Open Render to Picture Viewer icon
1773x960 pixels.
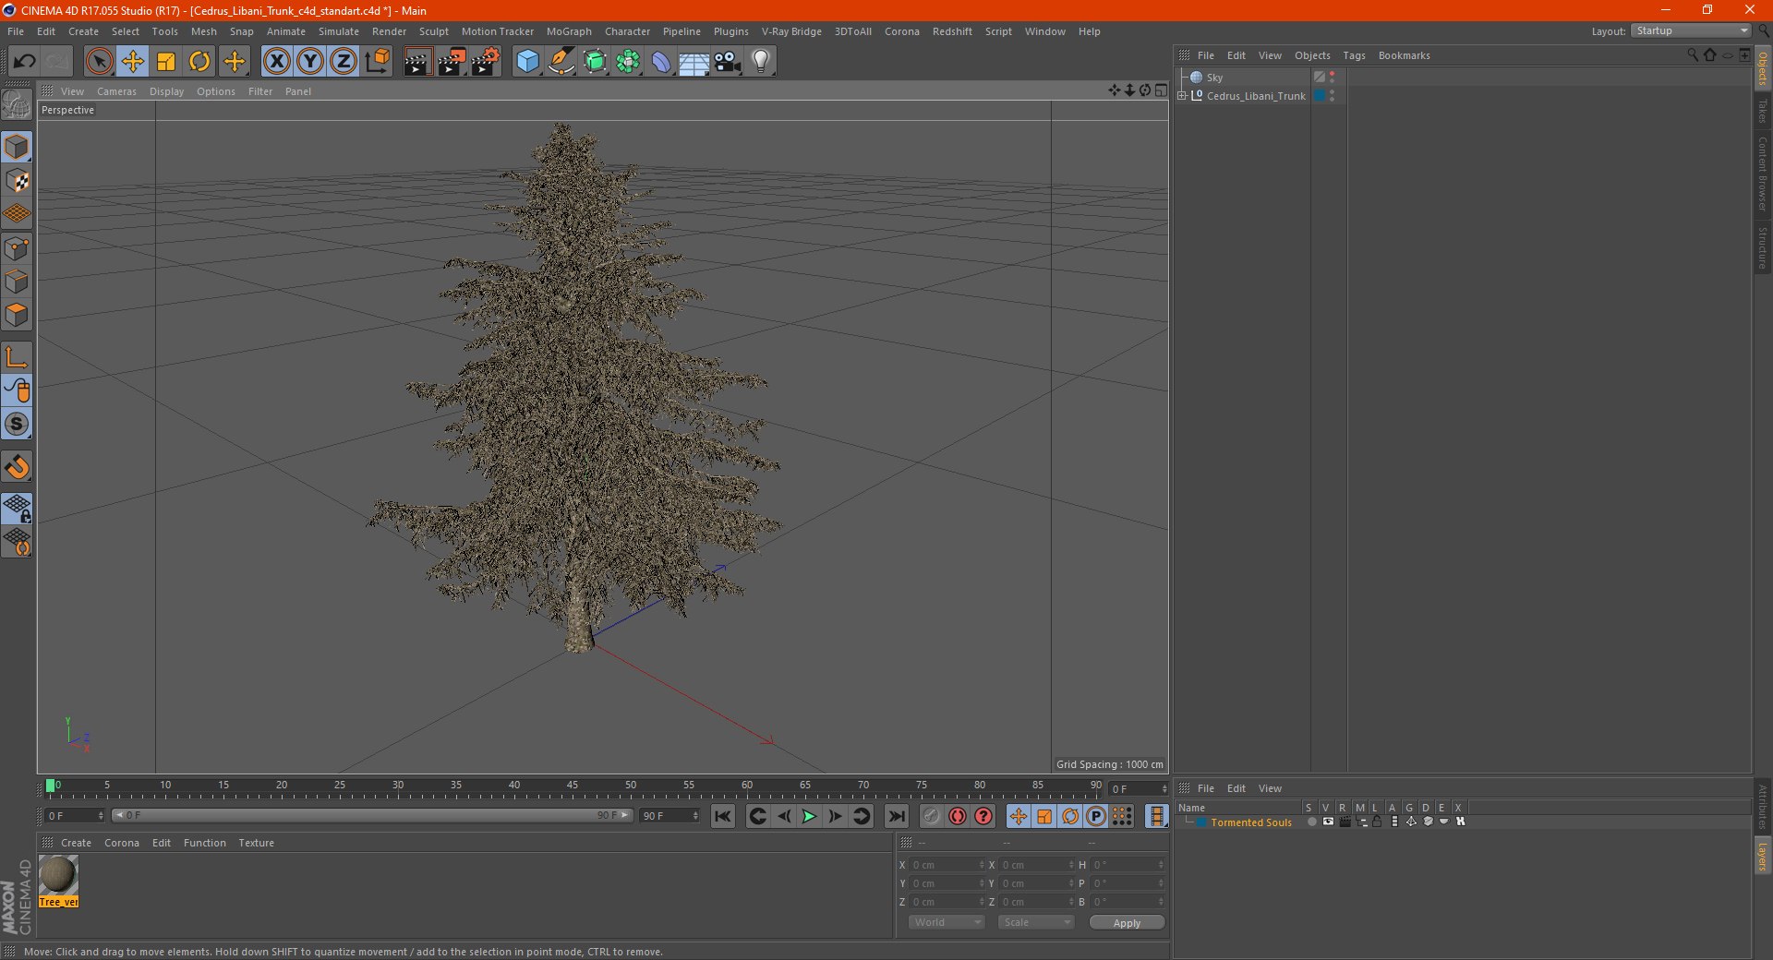pyautogui.click(x=452, y=62)
